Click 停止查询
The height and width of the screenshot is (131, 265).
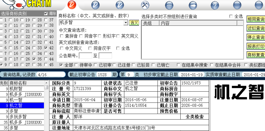[x=256, y=37]
